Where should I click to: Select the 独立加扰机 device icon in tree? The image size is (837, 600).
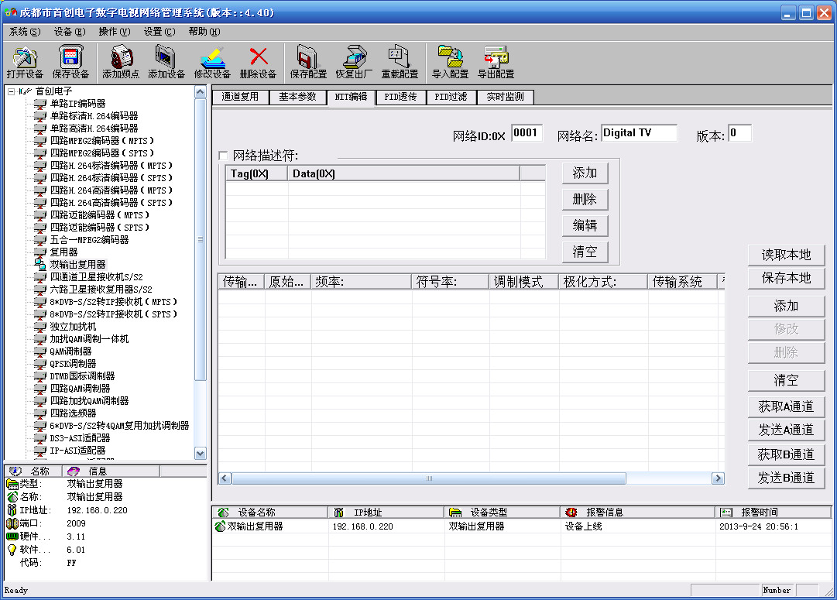pos(40,326)
